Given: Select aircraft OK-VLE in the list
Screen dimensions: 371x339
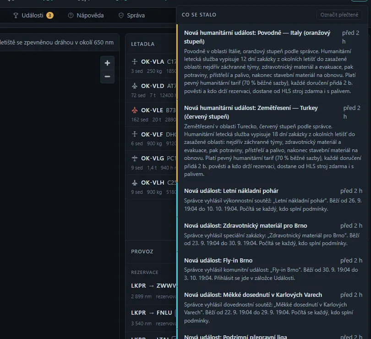Looking at the screenshot, I should coord(151,115).
